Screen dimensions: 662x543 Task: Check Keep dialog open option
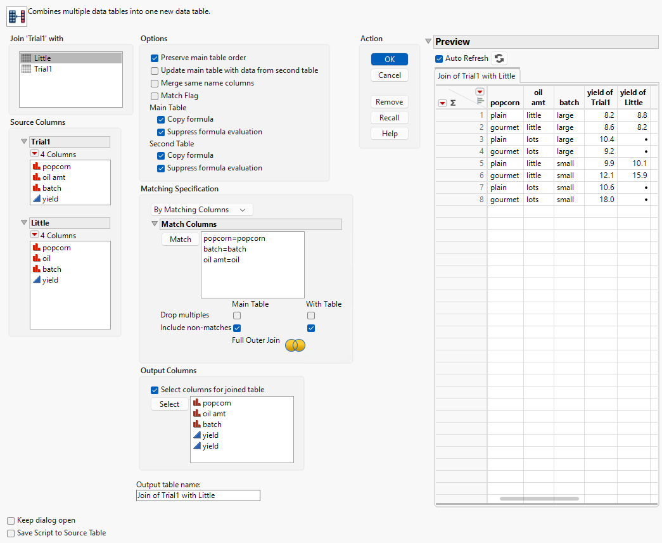(x=11, y=520)
